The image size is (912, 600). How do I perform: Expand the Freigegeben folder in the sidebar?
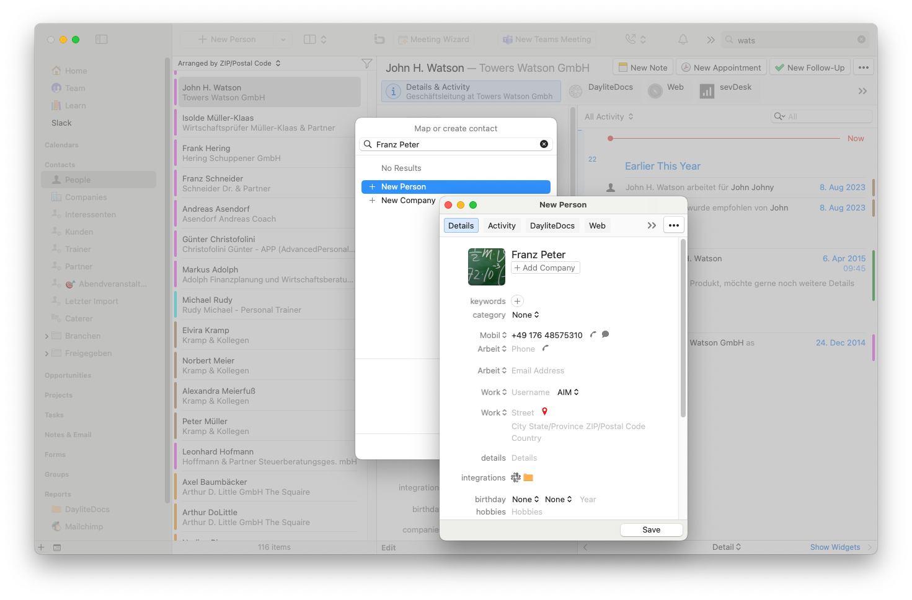point(47,354)
